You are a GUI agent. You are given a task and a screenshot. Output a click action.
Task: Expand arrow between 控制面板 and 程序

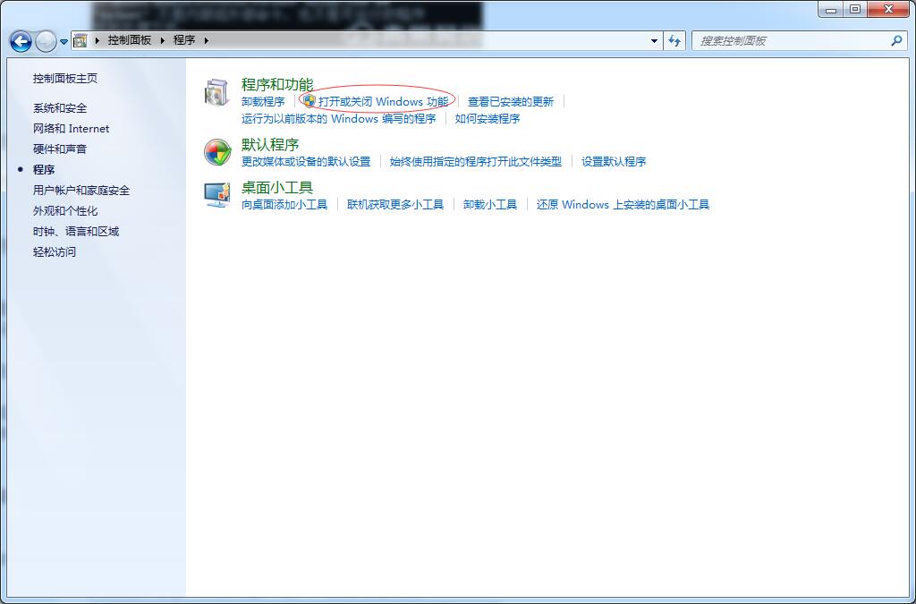click(x=163, y=40)
